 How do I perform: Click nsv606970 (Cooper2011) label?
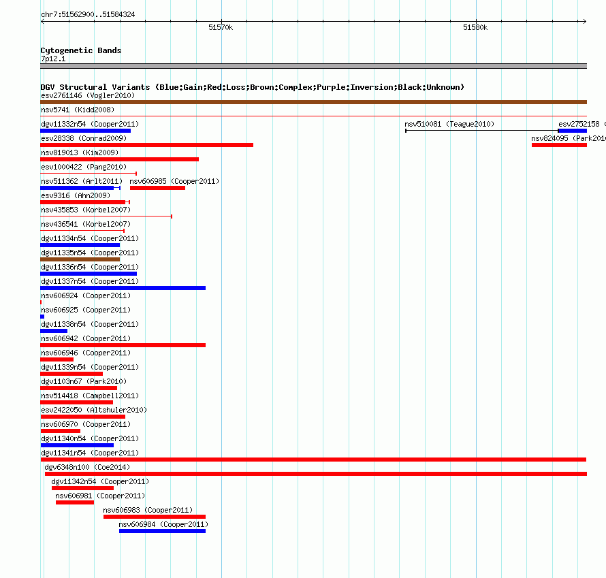[x=86, y=424]
